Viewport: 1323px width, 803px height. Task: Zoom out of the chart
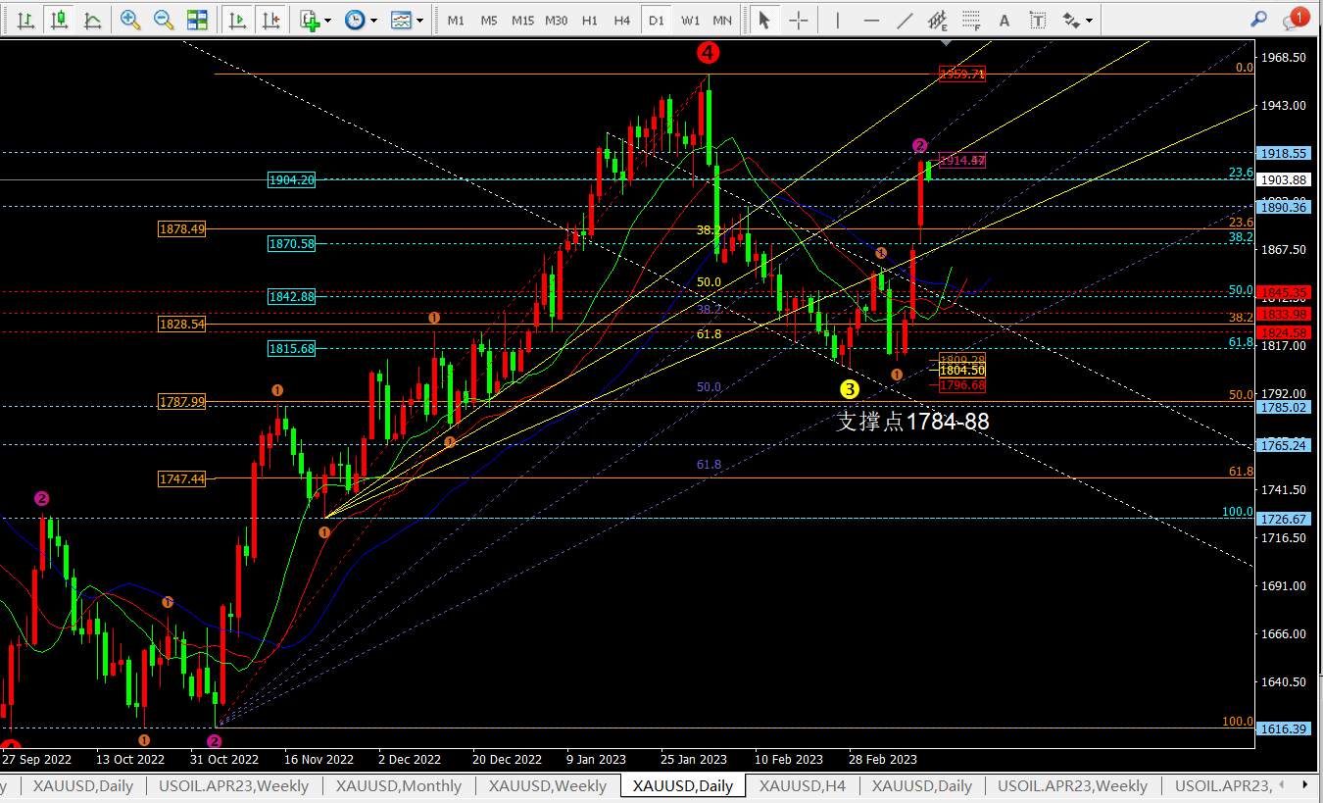(x=164, y=20)
